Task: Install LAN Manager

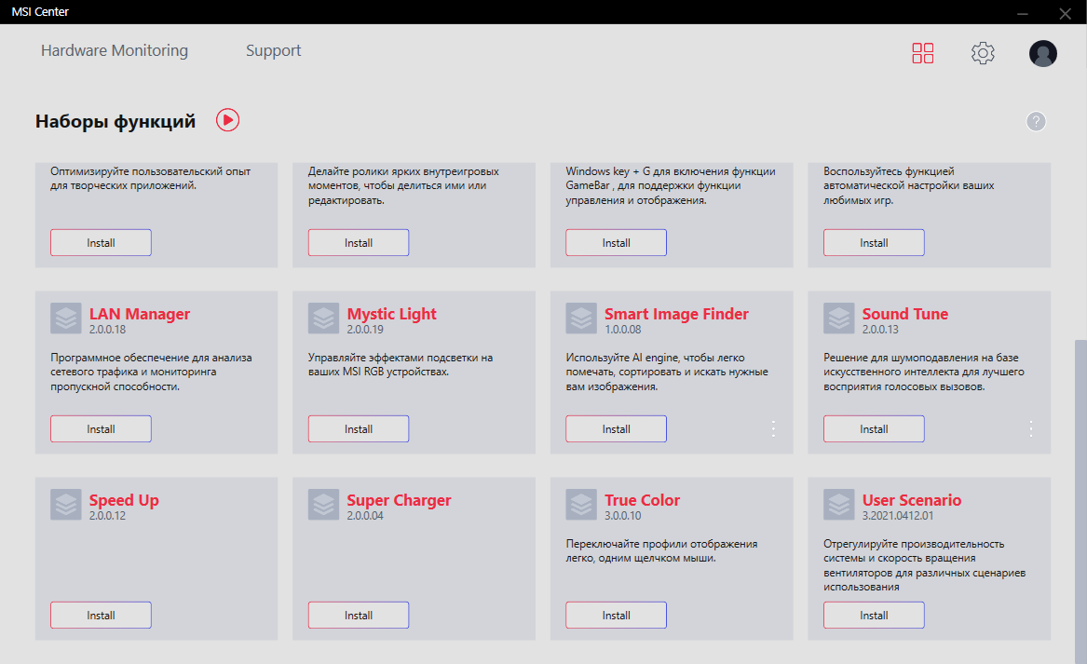Action: point(101,429)
